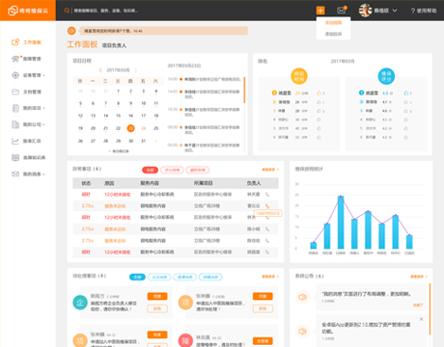Select the 维保评分 blue circle ranking badge
This screenshot has height=347, width=444.
pos(386,76)
